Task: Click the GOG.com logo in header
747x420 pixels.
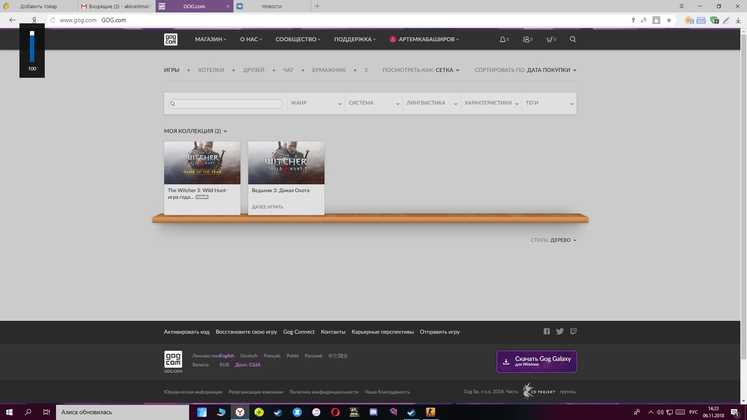Action: coord(171,39)
